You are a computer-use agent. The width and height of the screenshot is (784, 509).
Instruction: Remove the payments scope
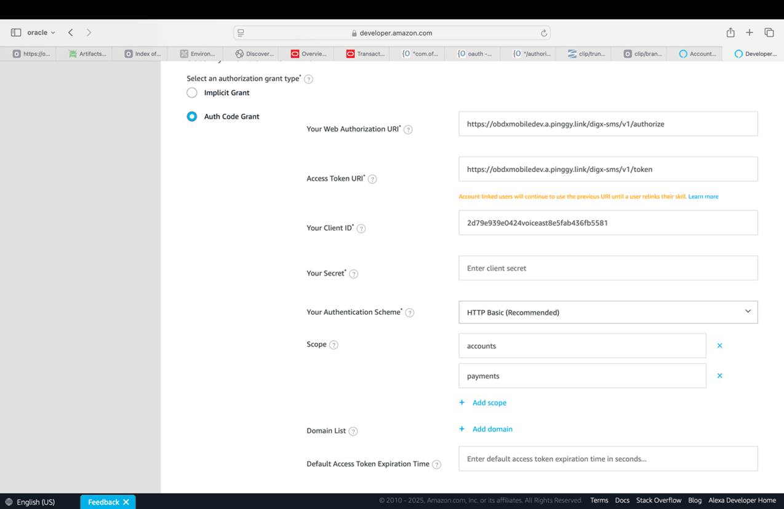point(719,376)
